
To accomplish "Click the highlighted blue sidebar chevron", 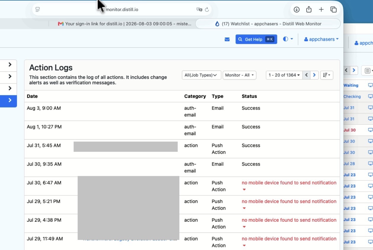I will click(x=10, y=100).
